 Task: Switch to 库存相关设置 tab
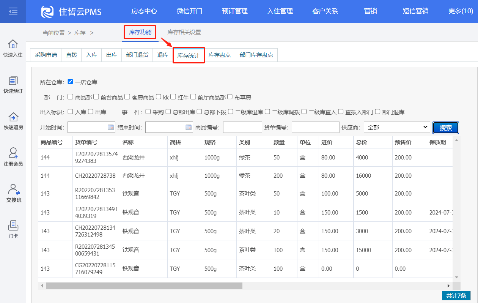click(x=184, y=32)
